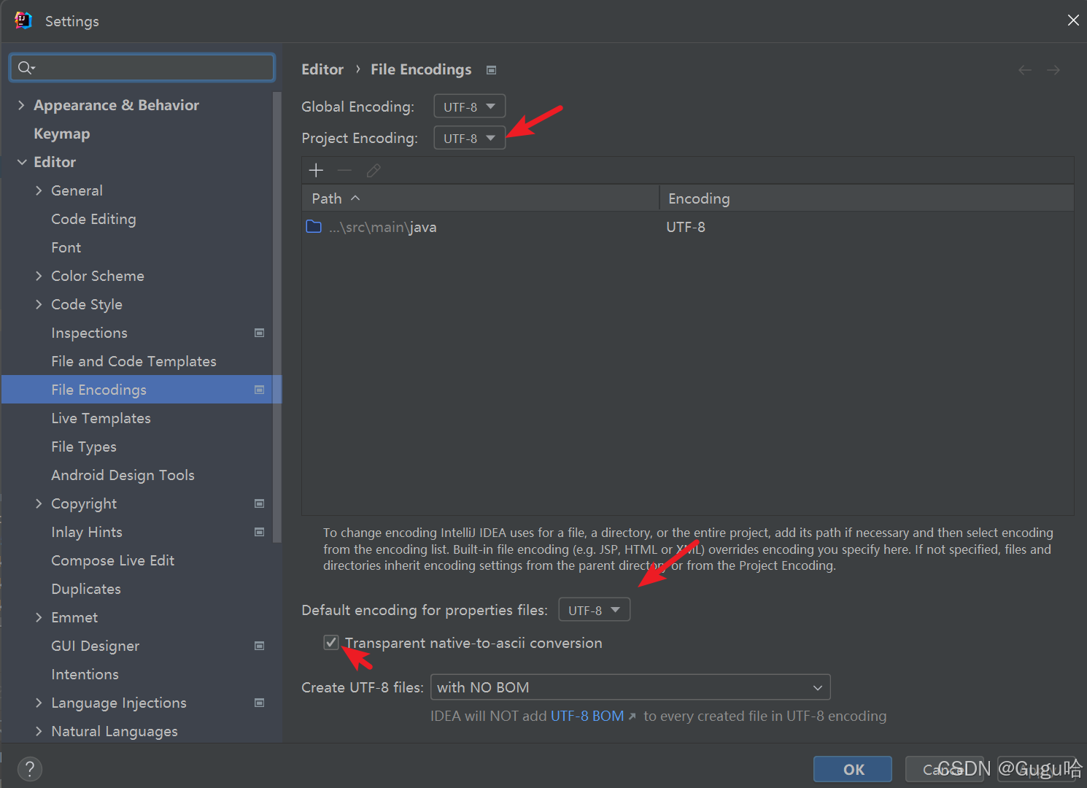Click the modified indicator next to Copyright
This screenshot has width=1087, height=788.
(259, 503)
